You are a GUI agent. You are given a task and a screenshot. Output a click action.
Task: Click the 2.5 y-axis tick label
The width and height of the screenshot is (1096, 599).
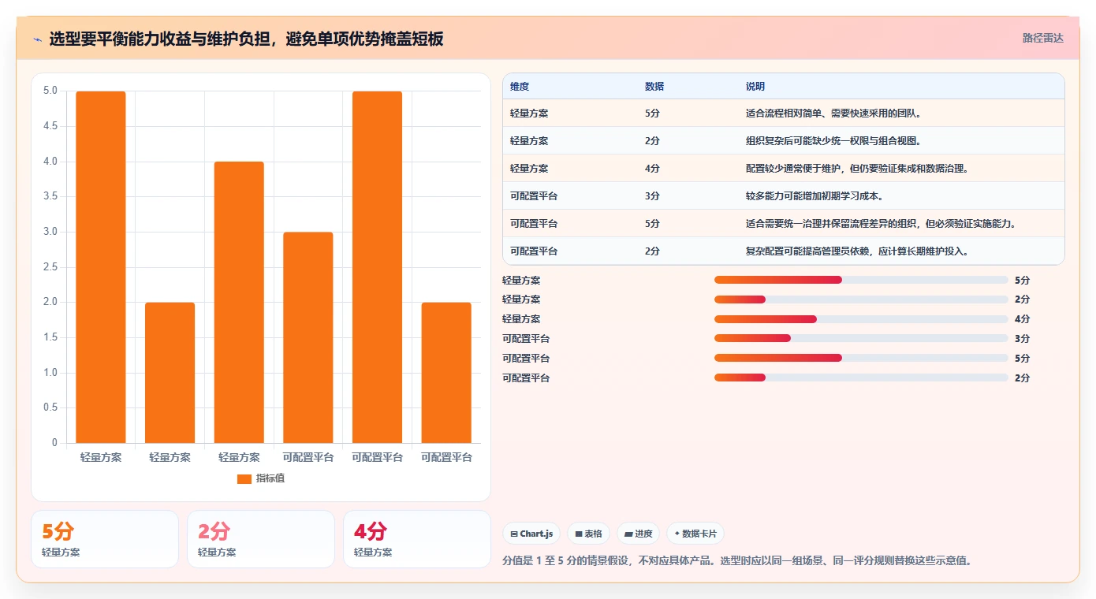tap(50, 267)
